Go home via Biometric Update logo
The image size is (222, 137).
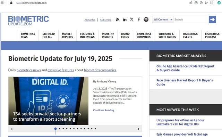(28, 21)
